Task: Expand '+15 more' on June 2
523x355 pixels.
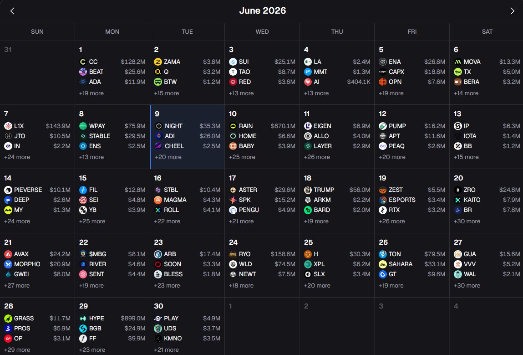Action: 167,93
